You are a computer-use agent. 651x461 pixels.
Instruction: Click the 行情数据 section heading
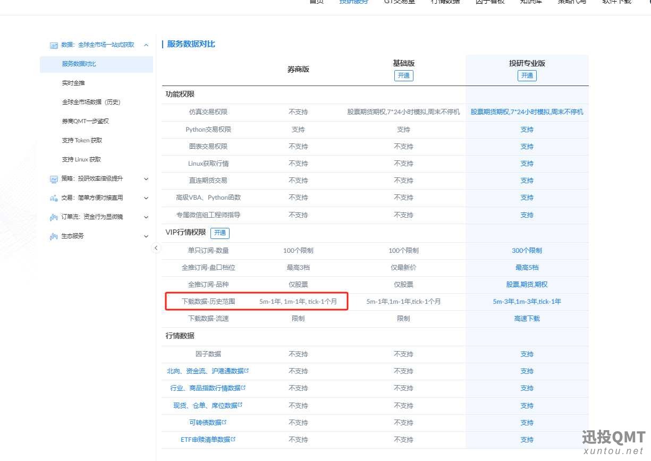180,336
